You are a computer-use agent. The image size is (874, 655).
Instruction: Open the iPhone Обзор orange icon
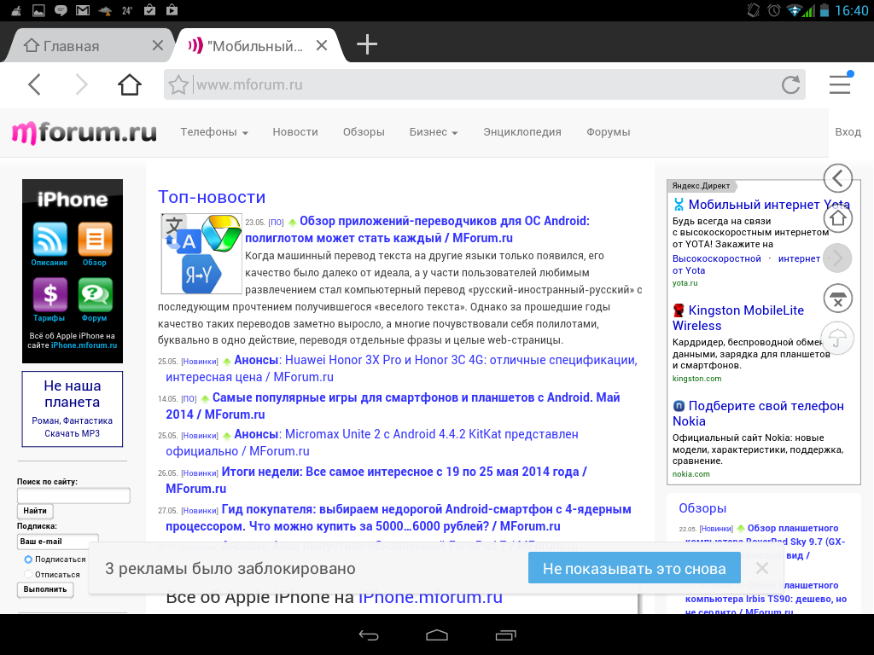point(95,239)
